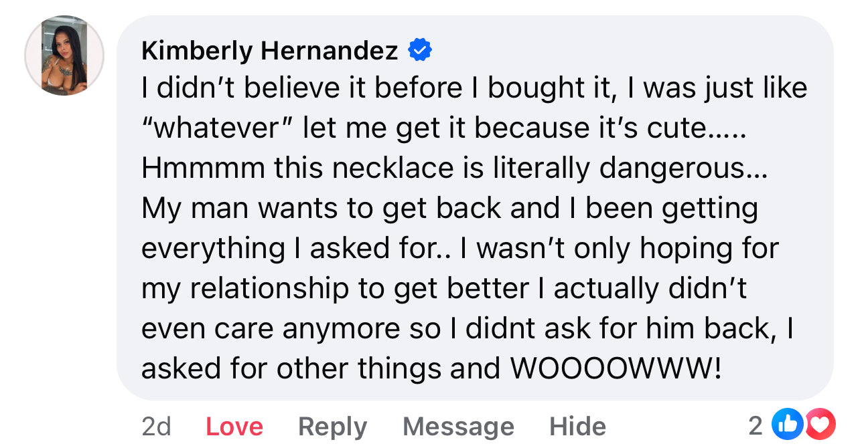860x448 pixels.
Task: Click the word WOOOOWWW! in the comment
Action: [616, 368]
